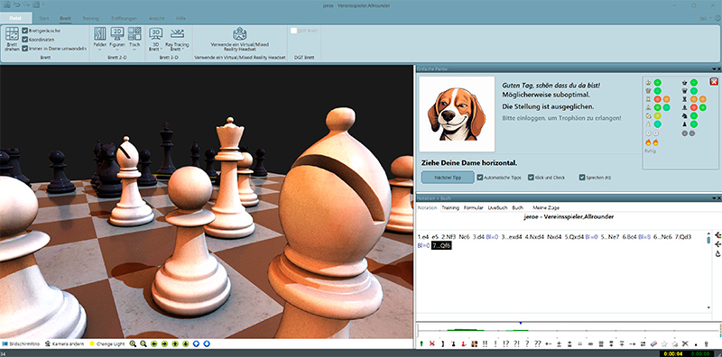Click the blue down-arrow camera icon
The image size is (722, 357).
207,343
